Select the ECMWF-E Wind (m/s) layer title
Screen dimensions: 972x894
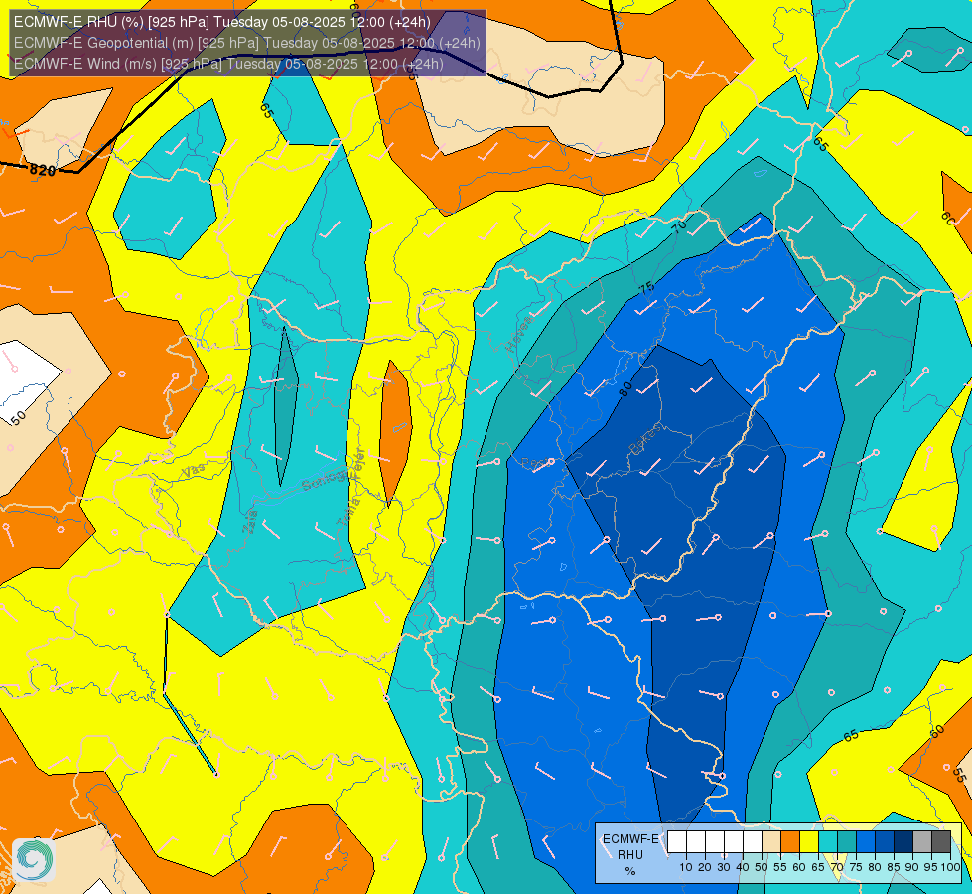point(228,64)
